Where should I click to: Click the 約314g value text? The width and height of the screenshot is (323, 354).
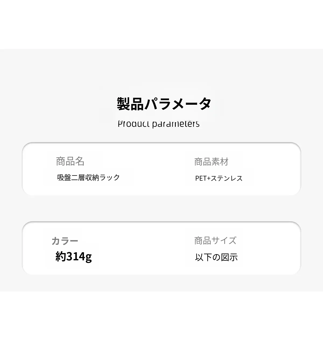coord(73,257)
